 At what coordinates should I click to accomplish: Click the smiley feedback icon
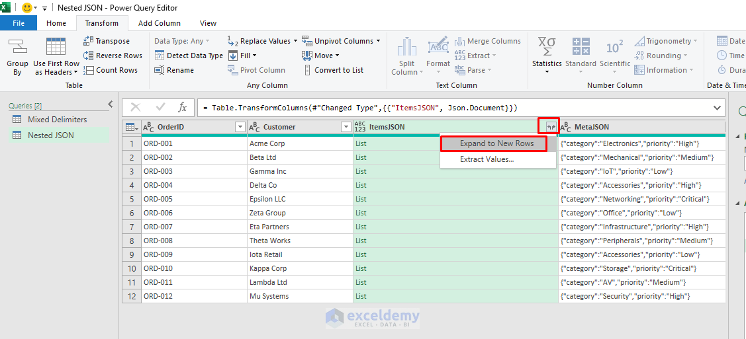click(27, 7)
